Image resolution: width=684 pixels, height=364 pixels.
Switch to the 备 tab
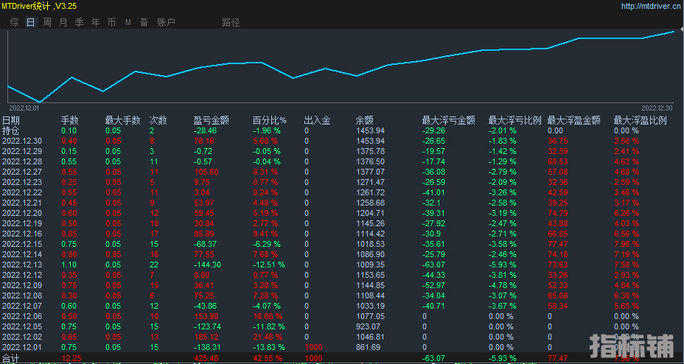pos(144,22)
